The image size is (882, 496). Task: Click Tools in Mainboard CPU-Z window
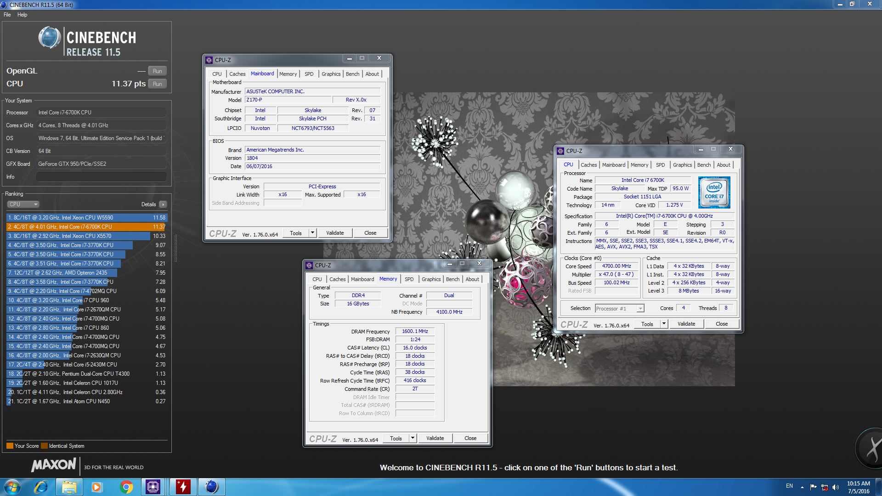click(296, 233)
